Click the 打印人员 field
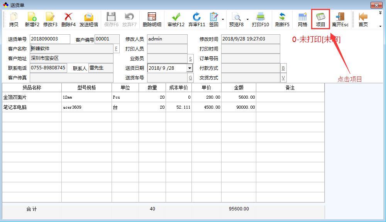Image resolution: width=386 pixels, height=222 pixels. [x=168, y=49]
